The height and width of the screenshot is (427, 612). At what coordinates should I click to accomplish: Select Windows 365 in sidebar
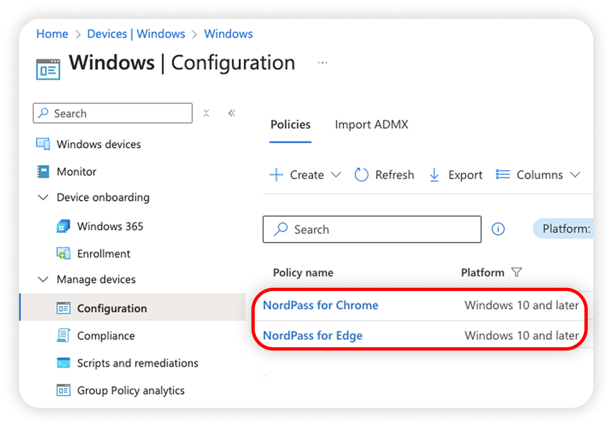[110, 226]
